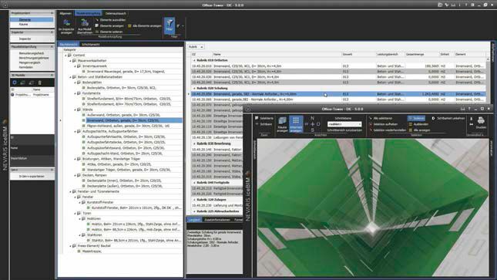The image size is (497, 280).
Task: Open Berechnungsergebnisse in the sidebar
Action: tap(34, 58)
